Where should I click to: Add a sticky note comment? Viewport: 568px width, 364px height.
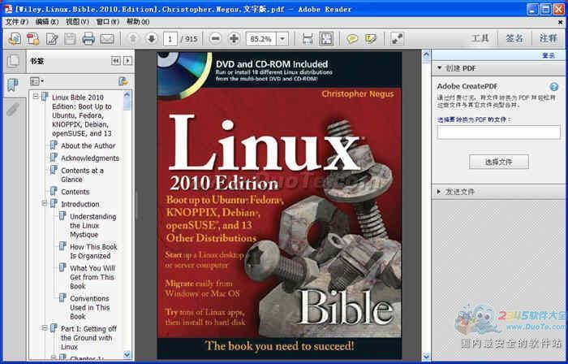tap(351, 38)
